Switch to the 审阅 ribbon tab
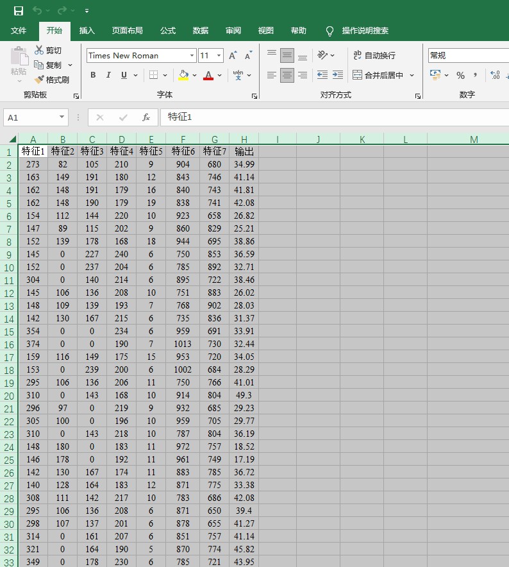The width and height of the screenshot is (509, 567). pos(233,31)
